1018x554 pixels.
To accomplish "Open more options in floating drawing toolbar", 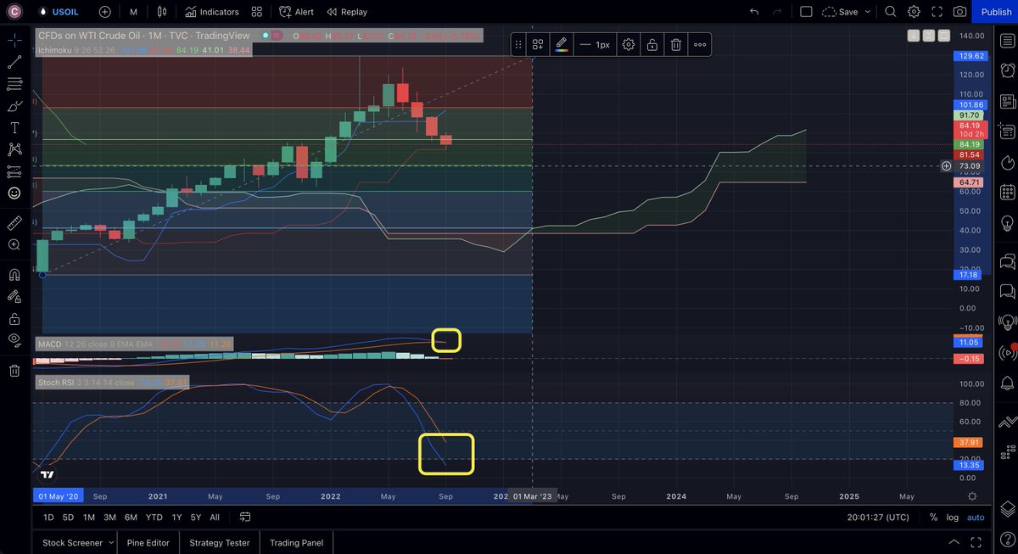I will pyautogui.click(x=700, y=44).
